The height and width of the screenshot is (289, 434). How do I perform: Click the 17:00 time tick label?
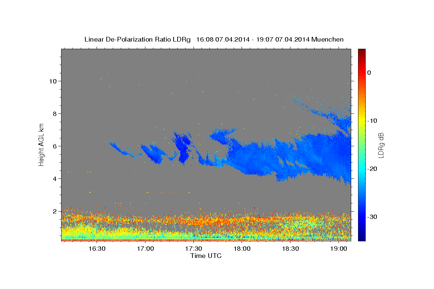click(145, 249)
